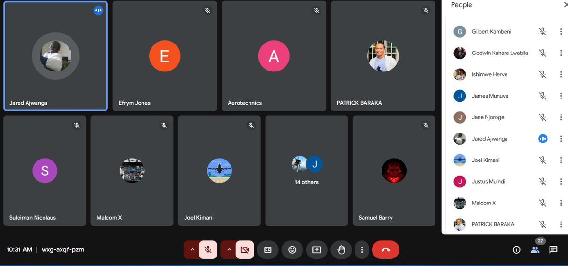The image size is (568, 266).
Task: Click the meeting code wxg-axqf-pzm
Action: click(63, 249)
